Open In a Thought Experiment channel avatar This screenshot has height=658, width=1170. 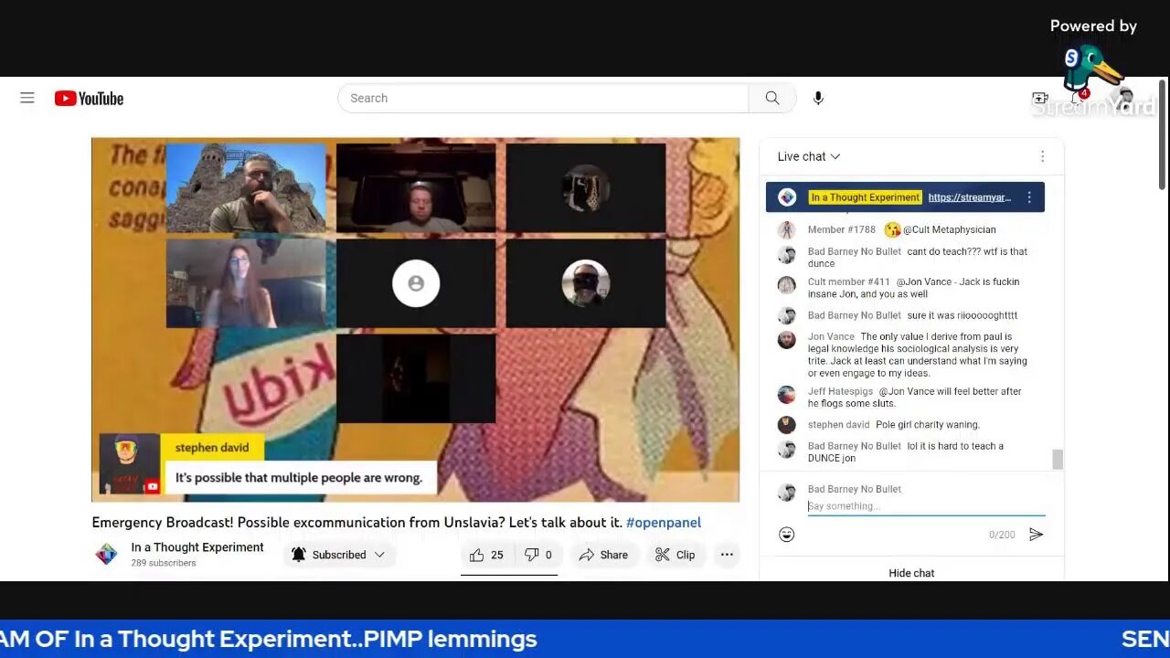click(106, 554)
